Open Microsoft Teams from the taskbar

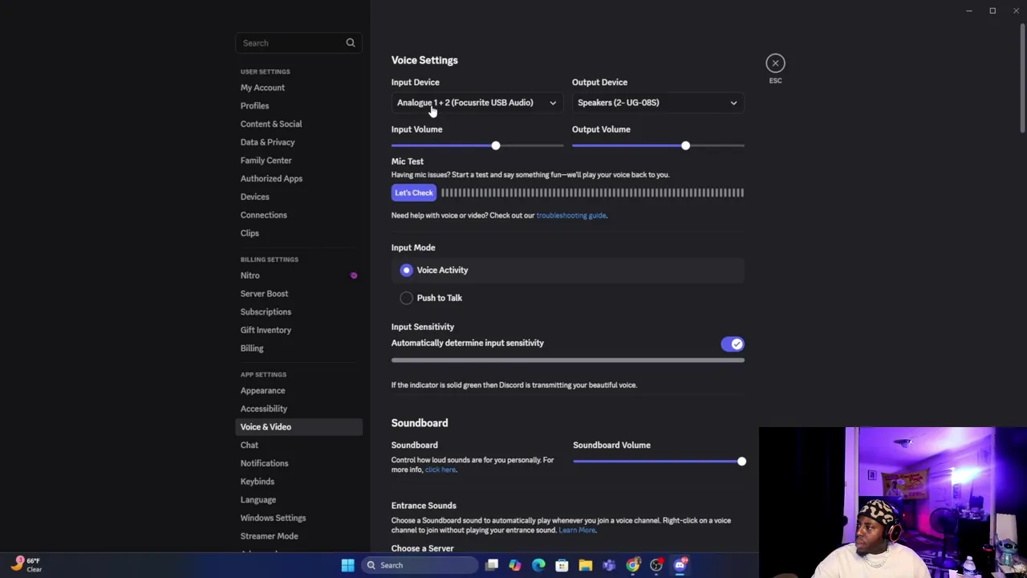tap(609, 565)
